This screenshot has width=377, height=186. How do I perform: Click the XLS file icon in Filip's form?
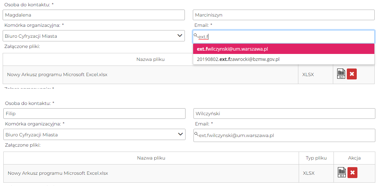342,172
